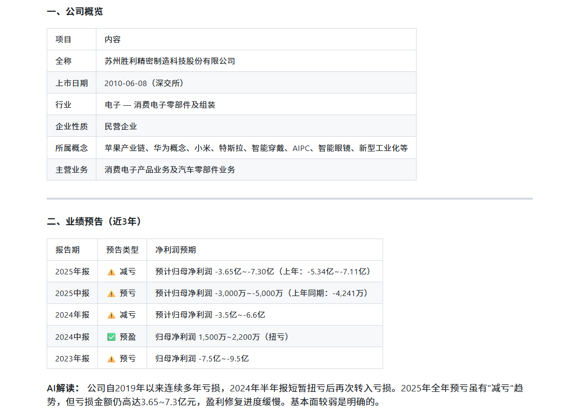Click the 2024年报 report period cell

[x=72, y=315]
